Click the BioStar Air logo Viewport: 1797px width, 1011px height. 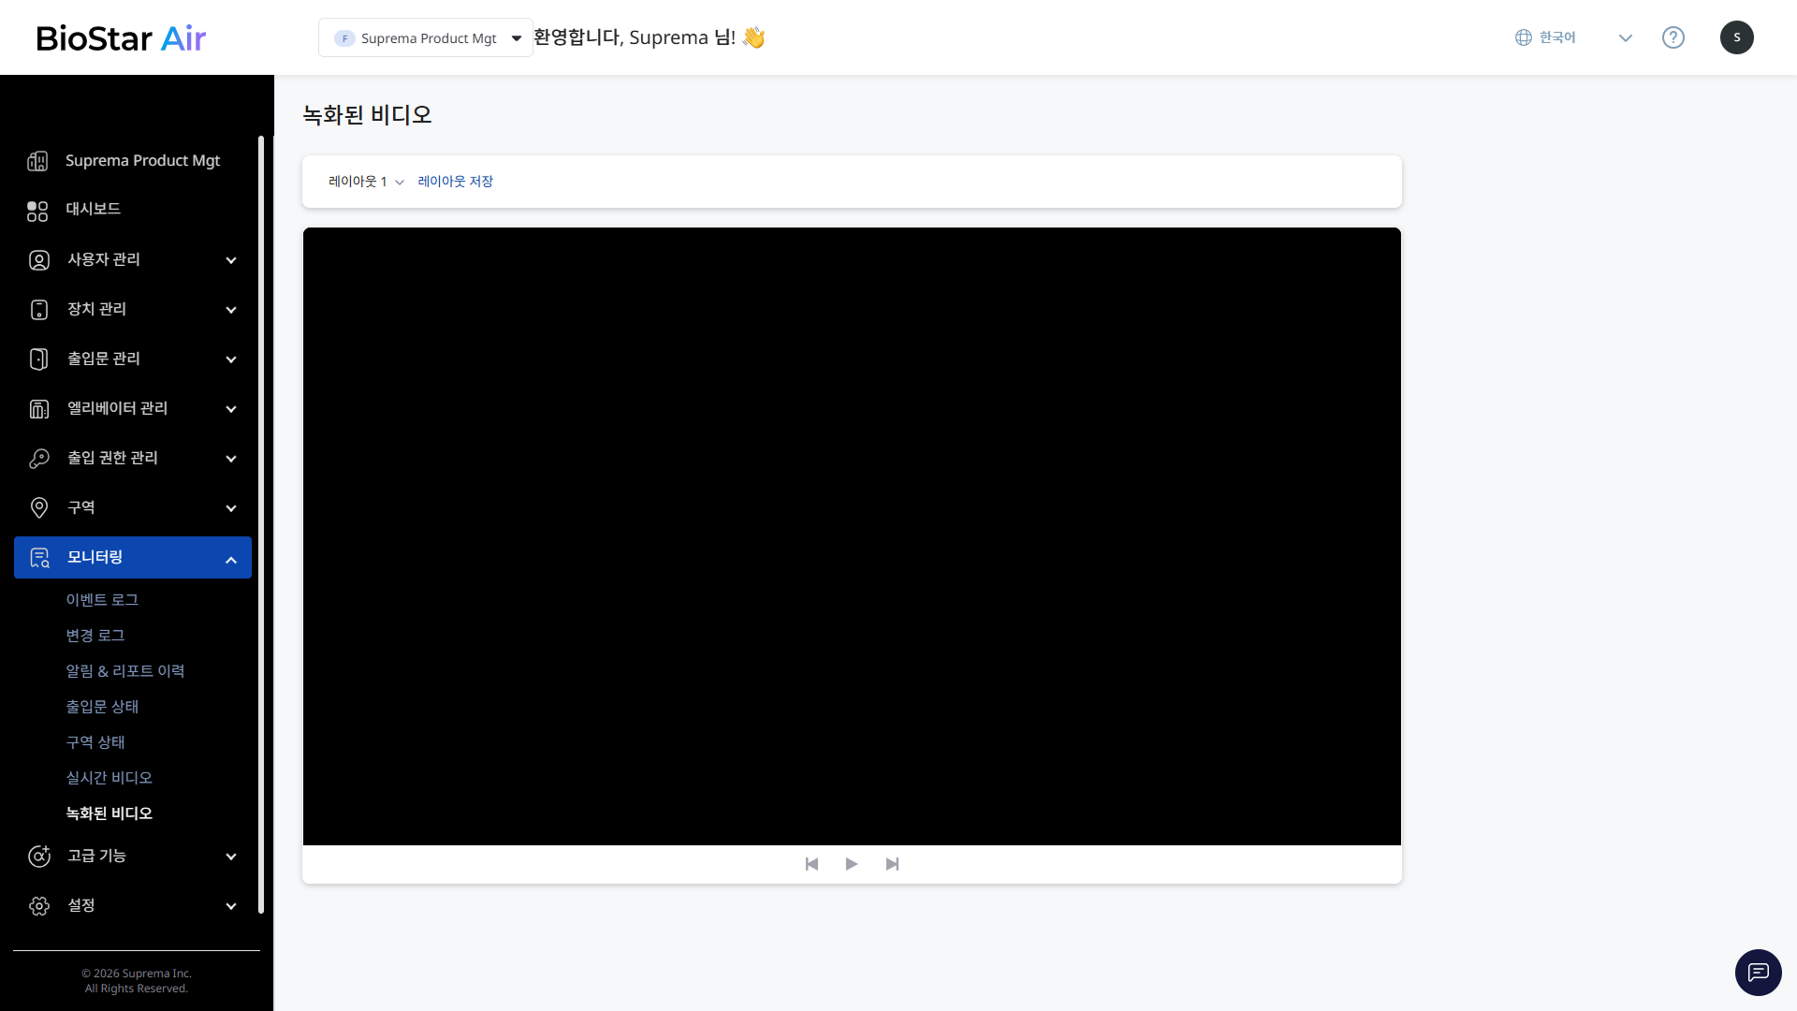coord(121,38)
